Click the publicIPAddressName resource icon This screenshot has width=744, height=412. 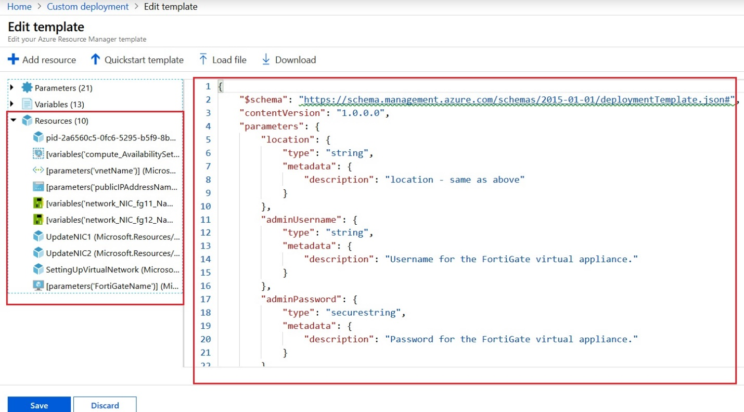[x=38, y=187]
